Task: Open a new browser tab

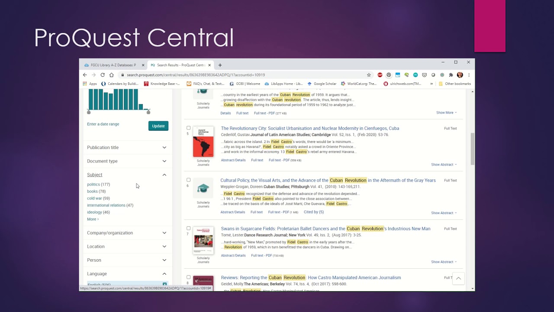Action: (220, 65)
